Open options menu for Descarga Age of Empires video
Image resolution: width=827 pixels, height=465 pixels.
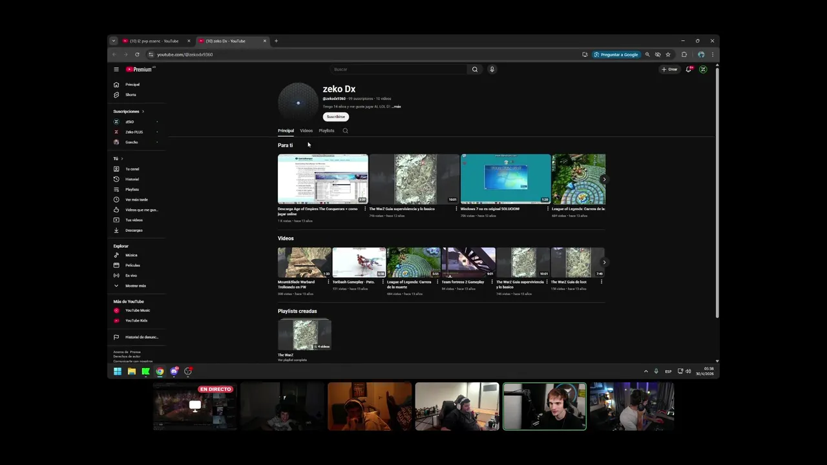tap(365, 209)
